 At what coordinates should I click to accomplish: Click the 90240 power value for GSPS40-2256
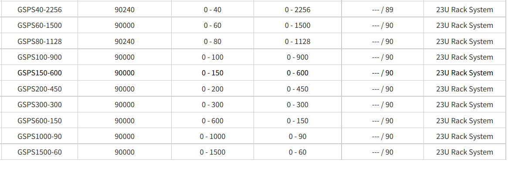pyautogui.click(x=125, y=10)
